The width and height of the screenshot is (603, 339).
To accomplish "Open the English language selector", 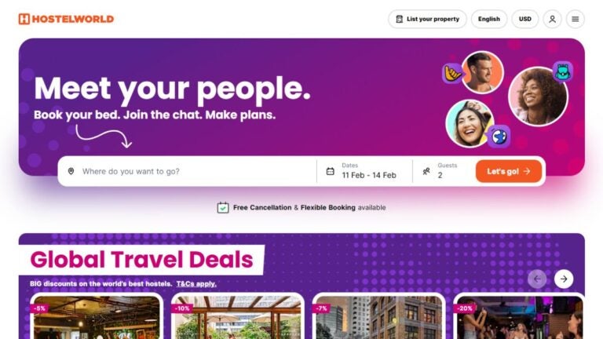I will [489, 19].
